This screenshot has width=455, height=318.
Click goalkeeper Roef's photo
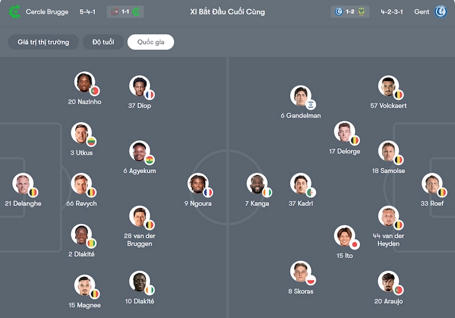pos(432,184)
